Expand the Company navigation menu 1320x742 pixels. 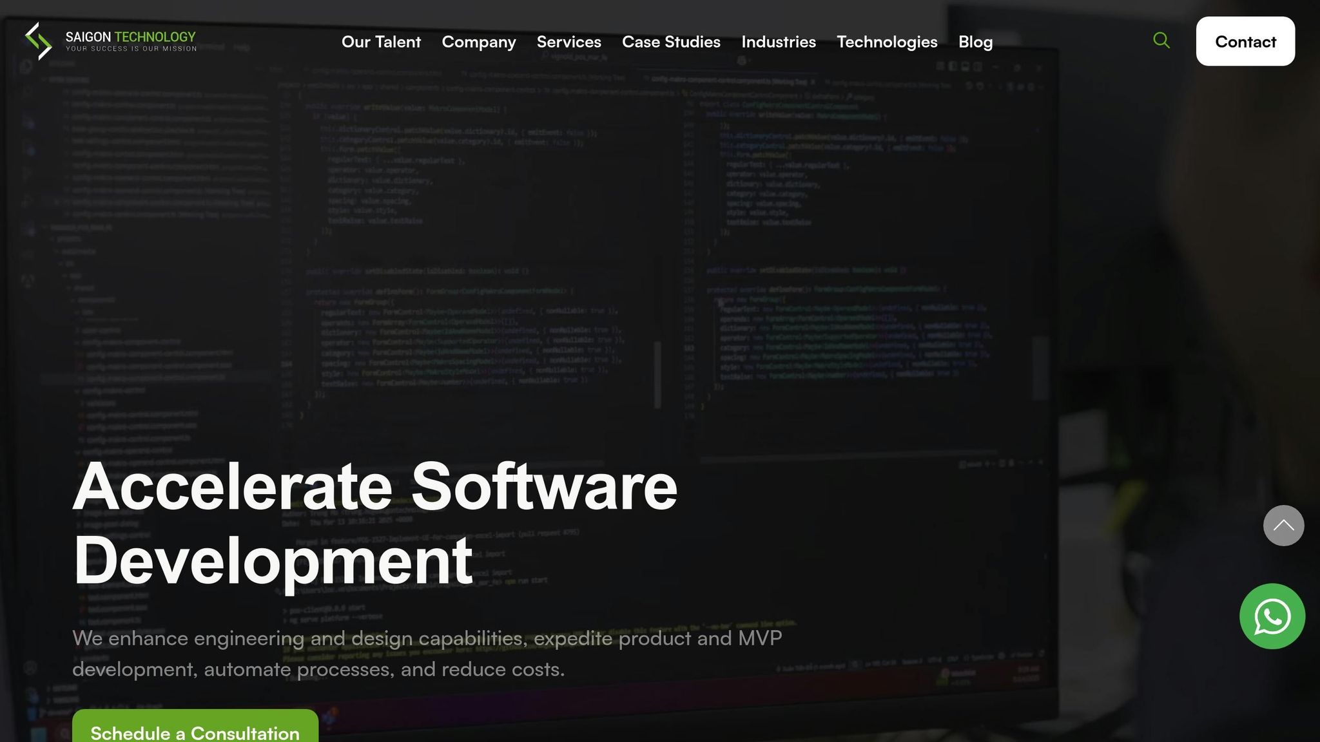click(478, 42)
